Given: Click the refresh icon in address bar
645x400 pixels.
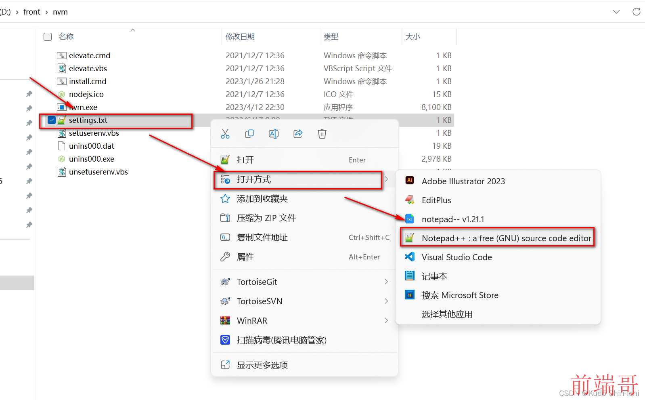Looking at the screenshot, I should click(x=637, y=12).
